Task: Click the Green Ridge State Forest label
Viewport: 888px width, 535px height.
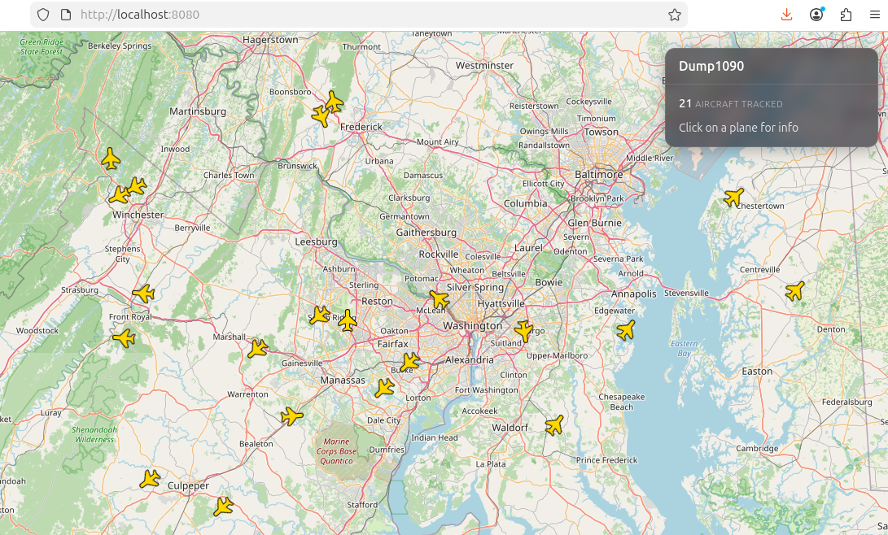Action: [42, 47]
